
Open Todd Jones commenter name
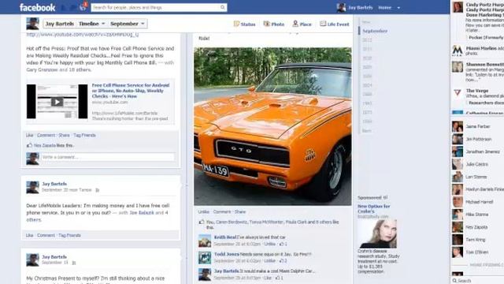[x=227, y=254]
